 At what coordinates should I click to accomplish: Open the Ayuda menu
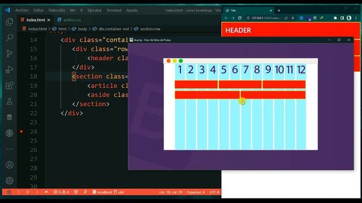(132, 10)
